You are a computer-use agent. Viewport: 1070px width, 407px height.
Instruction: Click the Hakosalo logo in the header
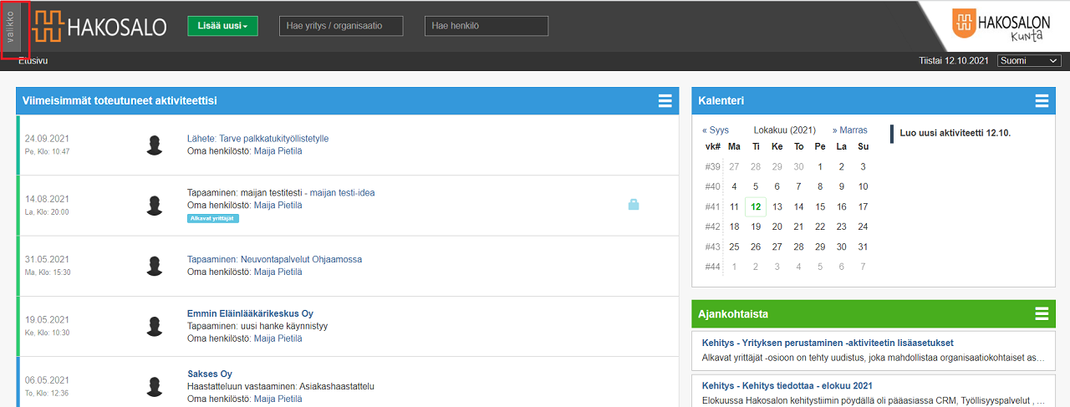100,27
